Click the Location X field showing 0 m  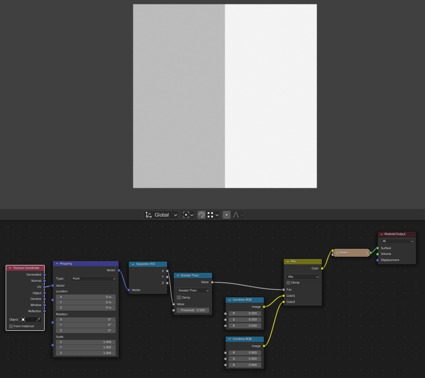tap(86, 297)
